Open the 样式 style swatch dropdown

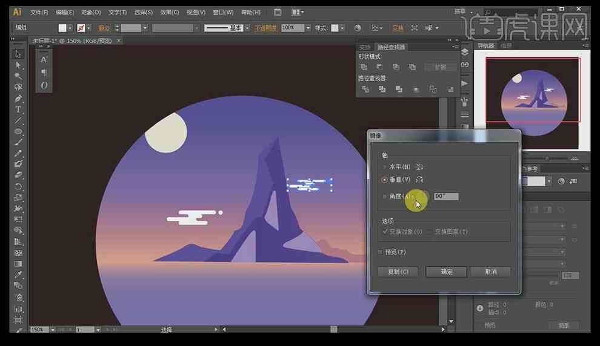point(342,28)
